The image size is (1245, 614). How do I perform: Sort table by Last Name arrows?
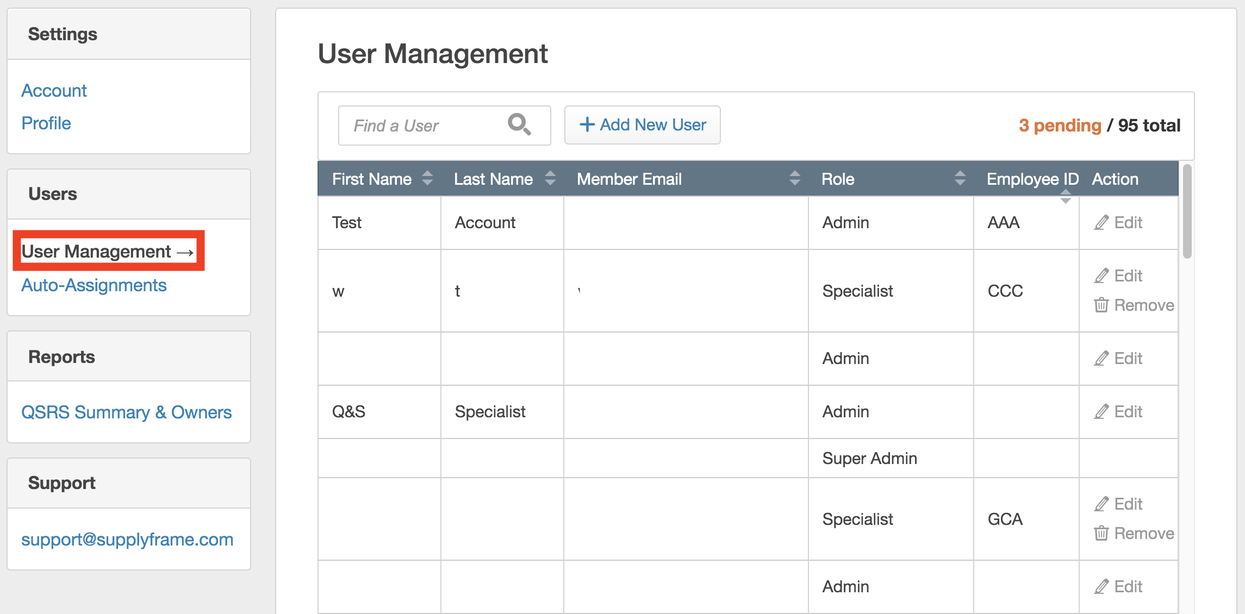click(x=550, y=178)
